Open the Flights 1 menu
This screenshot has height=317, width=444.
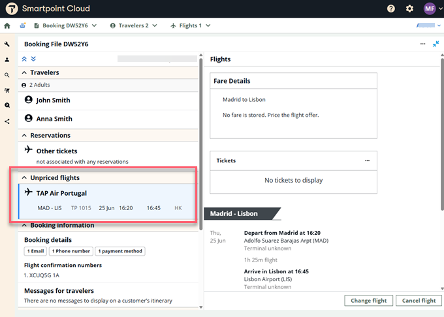(190, 26)
